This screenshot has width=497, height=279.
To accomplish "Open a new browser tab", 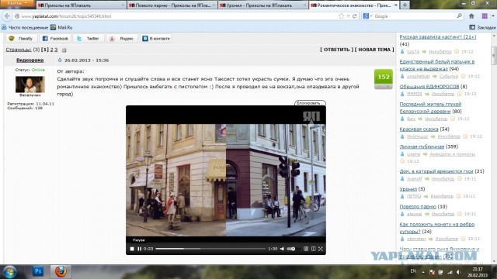I will pyautogui.click(x=405, y=5).
